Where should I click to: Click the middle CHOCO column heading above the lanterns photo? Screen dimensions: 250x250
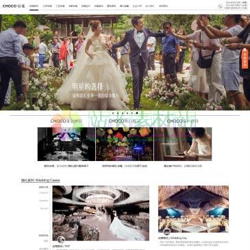(x=125, y=121)
